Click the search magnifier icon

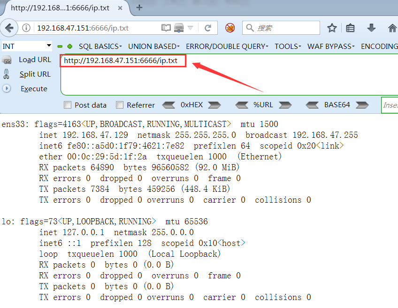250,28
